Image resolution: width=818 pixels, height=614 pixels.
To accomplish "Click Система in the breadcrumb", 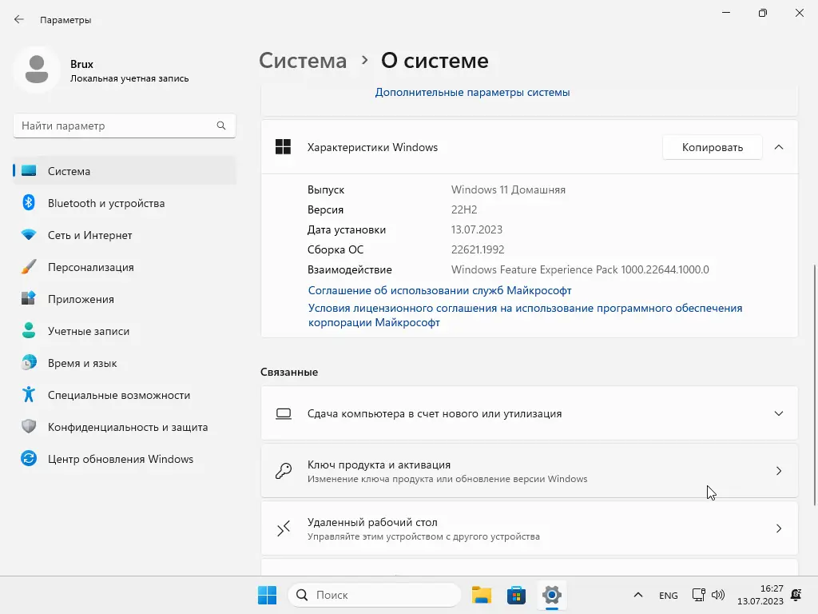I will [303, 61].
